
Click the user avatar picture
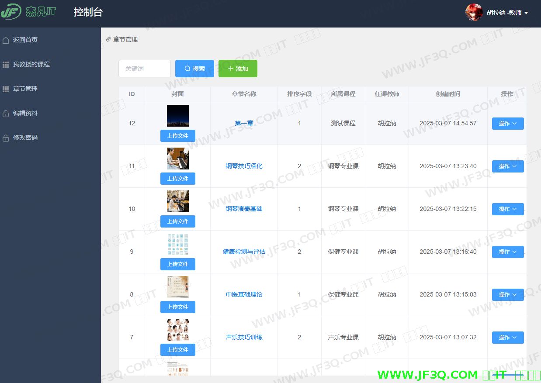pyautogui.click(x=474, y=13)
